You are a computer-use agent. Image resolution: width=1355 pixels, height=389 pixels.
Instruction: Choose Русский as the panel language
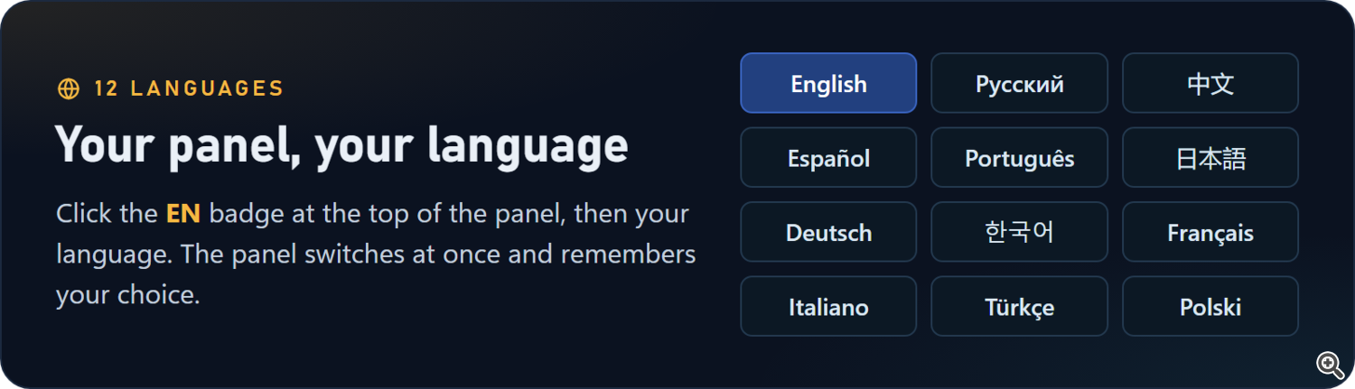pos(1019,83)
